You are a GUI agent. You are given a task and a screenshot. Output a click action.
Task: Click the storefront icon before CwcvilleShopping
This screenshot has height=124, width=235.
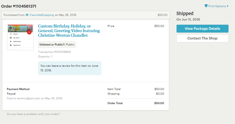click(x=27, y=15)
